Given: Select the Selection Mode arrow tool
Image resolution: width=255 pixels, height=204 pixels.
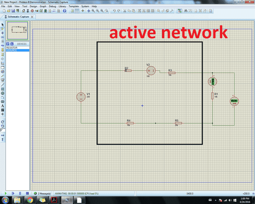Looking at the screenshot, I should click(x=3, y=24).
